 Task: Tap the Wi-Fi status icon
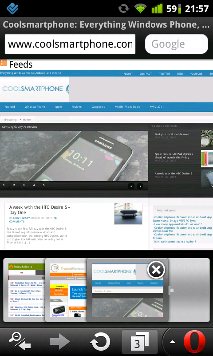tap(140, 8)
